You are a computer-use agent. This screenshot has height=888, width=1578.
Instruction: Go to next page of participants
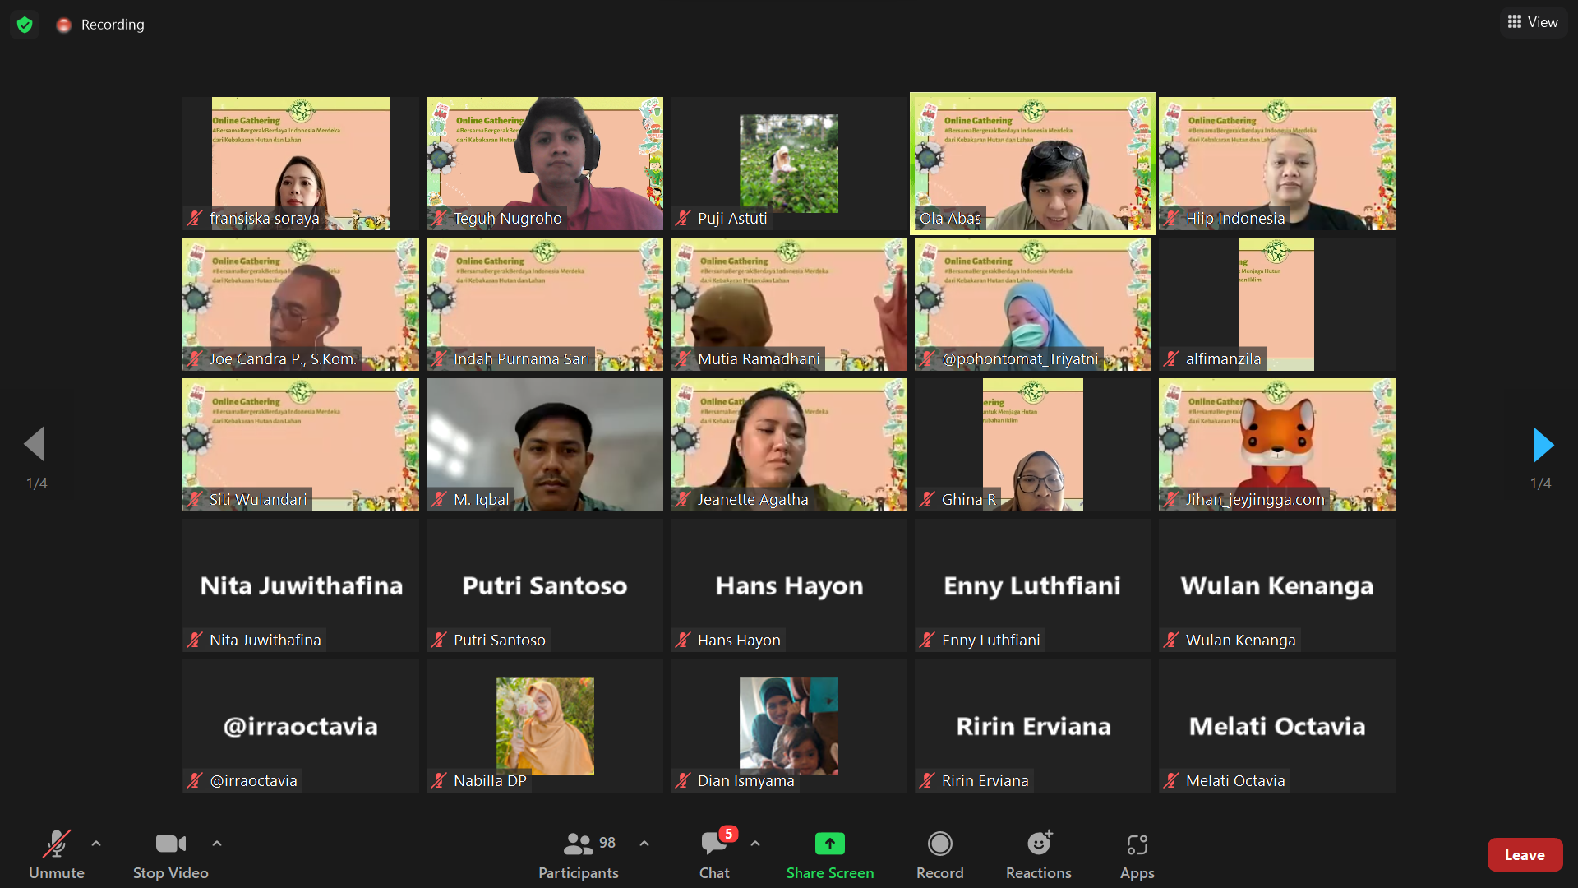tap(1543, 445)
